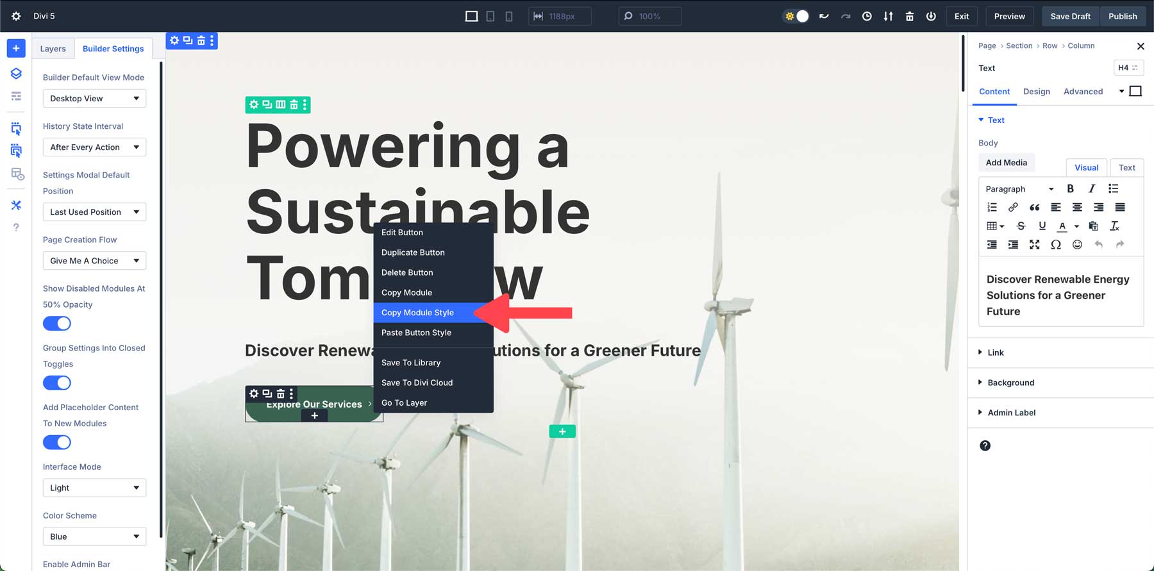This screenshot has height=571, width=1154.
Task: Insert special character omega icon
Action: click(1056, 244)
